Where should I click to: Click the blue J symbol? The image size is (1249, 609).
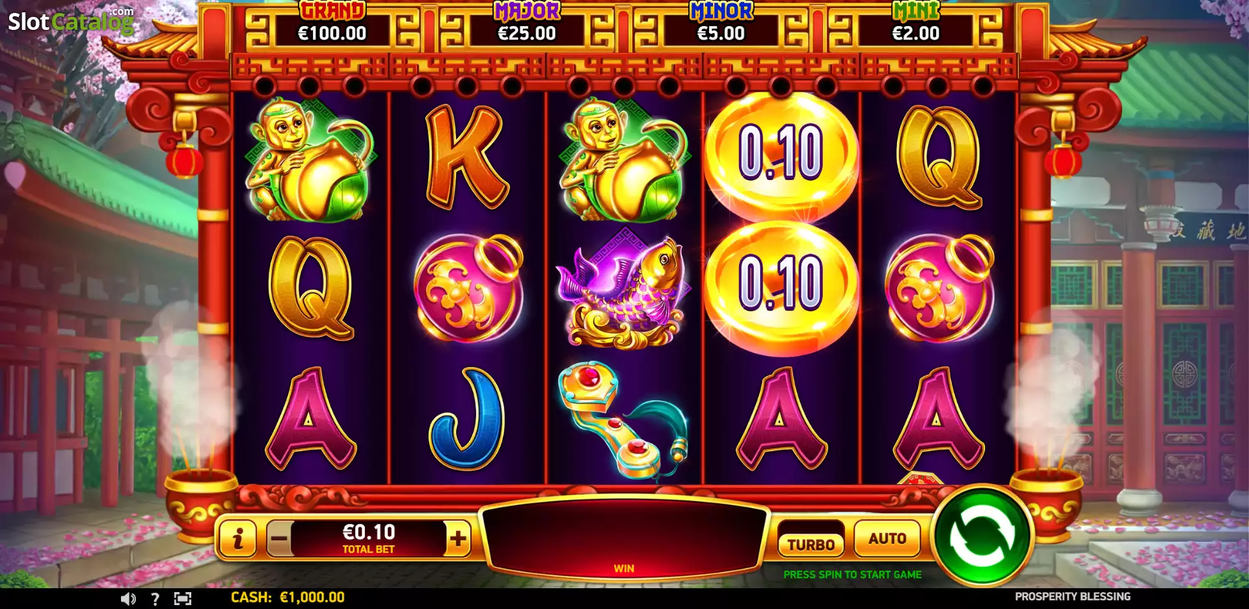click(x=466, y=419)
